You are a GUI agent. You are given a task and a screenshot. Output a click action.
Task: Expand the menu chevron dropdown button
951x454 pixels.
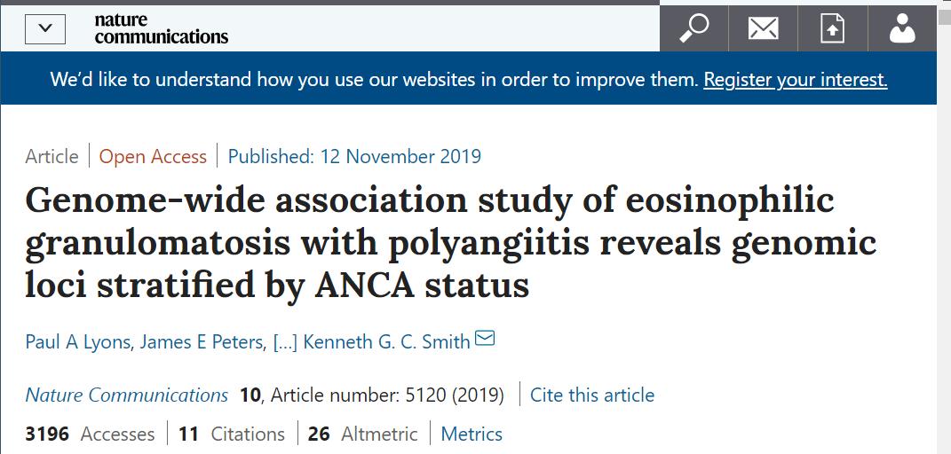[x=45, y=29]
